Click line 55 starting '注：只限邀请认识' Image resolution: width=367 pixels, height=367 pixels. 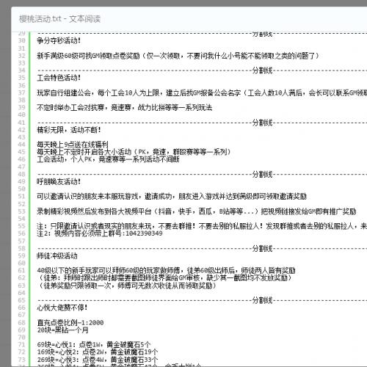click(x=202, y=226)
